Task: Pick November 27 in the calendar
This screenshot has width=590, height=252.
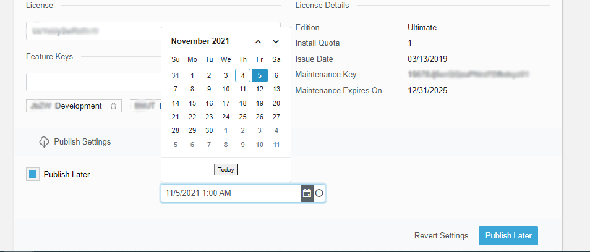Action: click(276, 117)
